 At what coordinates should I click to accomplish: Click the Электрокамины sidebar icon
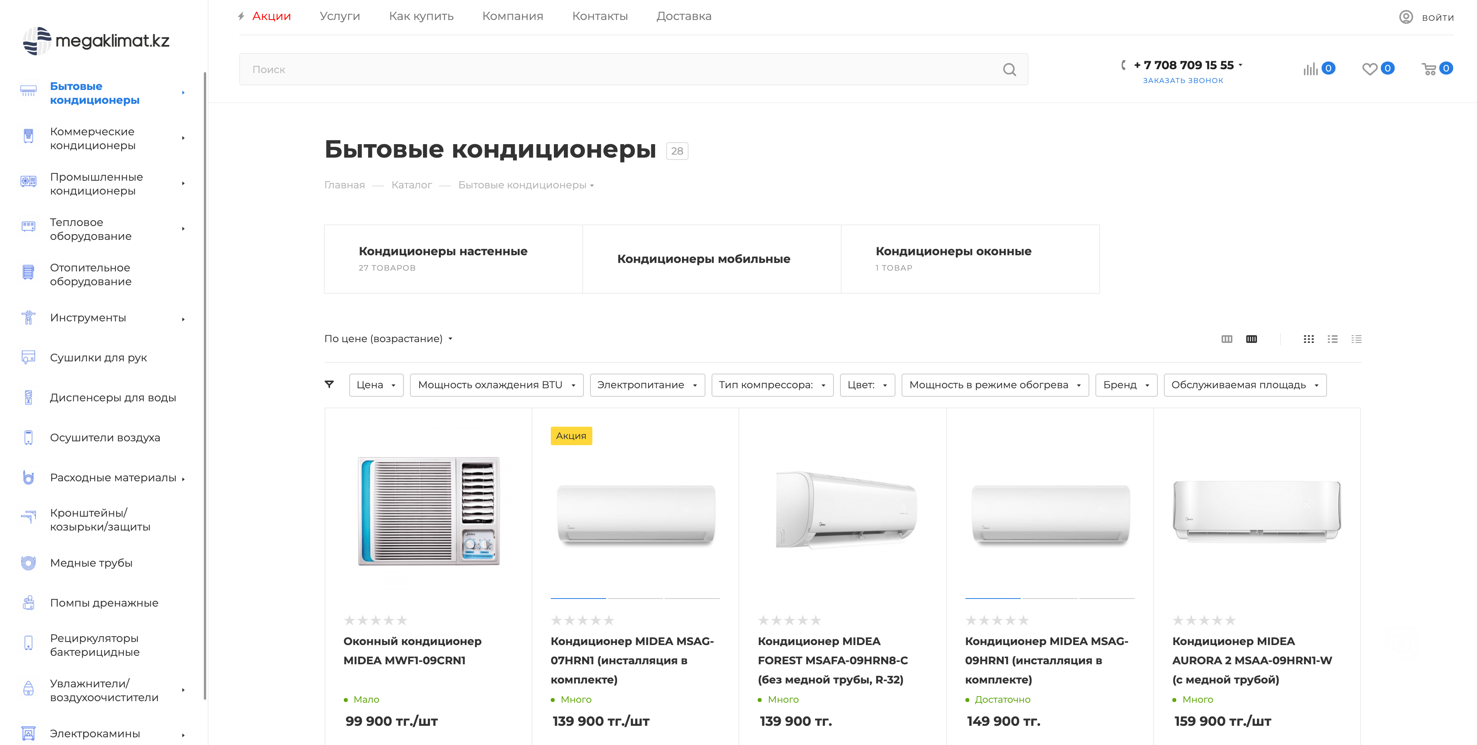point(28,733)
